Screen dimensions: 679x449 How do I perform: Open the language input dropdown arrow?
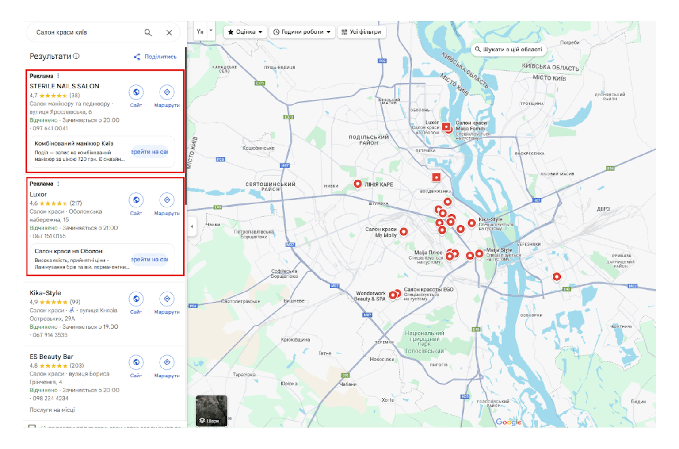click(x=211, y=31)
